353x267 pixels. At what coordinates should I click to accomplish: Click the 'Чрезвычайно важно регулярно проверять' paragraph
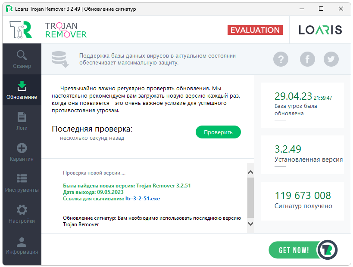click(x=146, y=99)
